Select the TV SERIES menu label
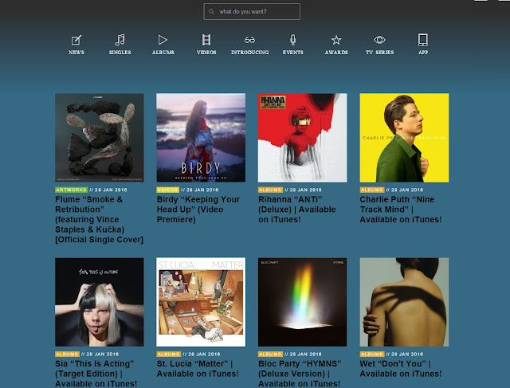Screen dimensions: 510x388 [x=379, y=53]
